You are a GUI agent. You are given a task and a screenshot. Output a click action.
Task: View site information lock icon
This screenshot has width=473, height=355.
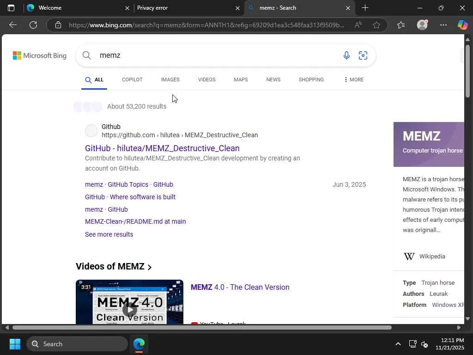click(58, 25)
